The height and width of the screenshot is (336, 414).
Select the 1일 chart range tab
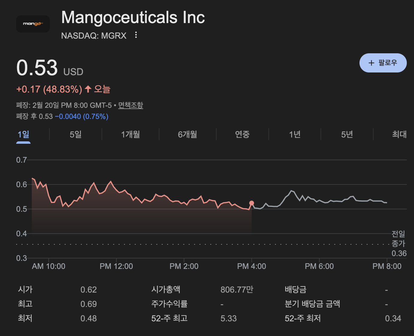point(23,134)
